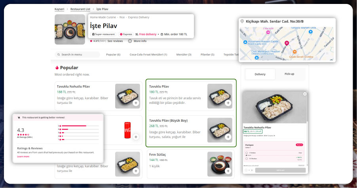Open the Menüler (3) category tab

(184, 55)
